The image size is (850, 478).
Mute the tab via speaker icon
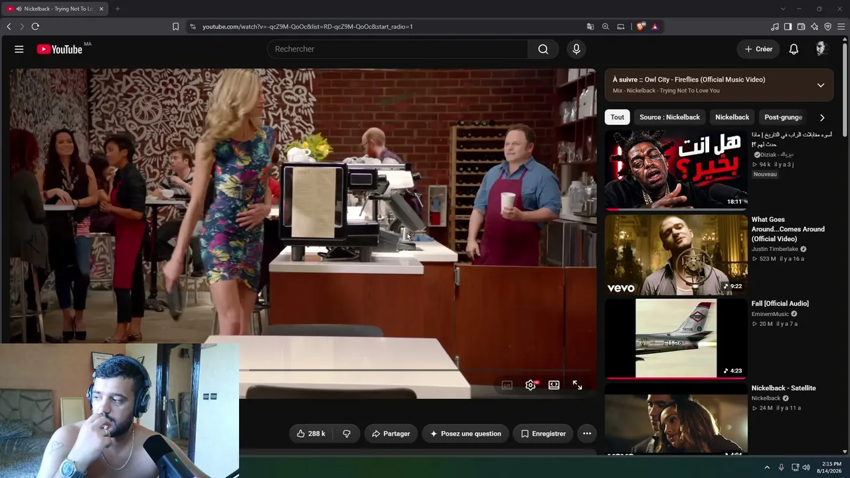[x=18, y=9]
